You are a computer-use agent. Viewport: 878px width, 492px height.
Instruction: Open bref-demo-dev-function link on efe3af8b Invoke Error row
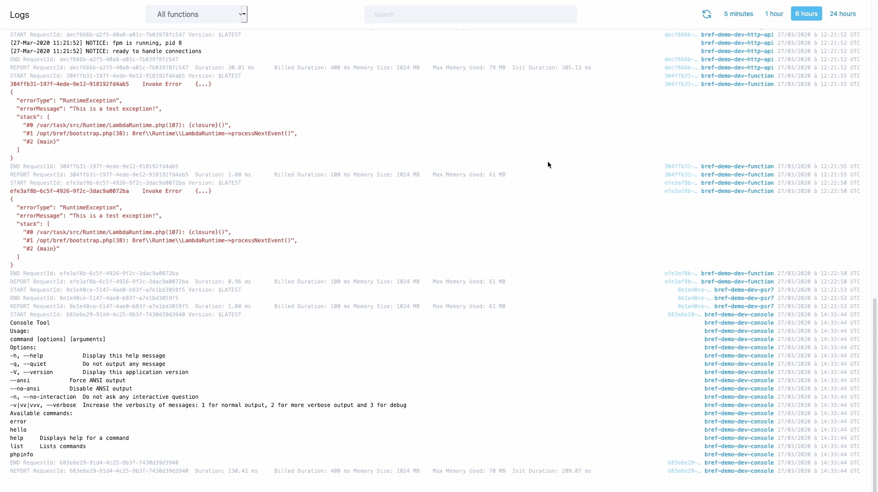pos(737,191)
